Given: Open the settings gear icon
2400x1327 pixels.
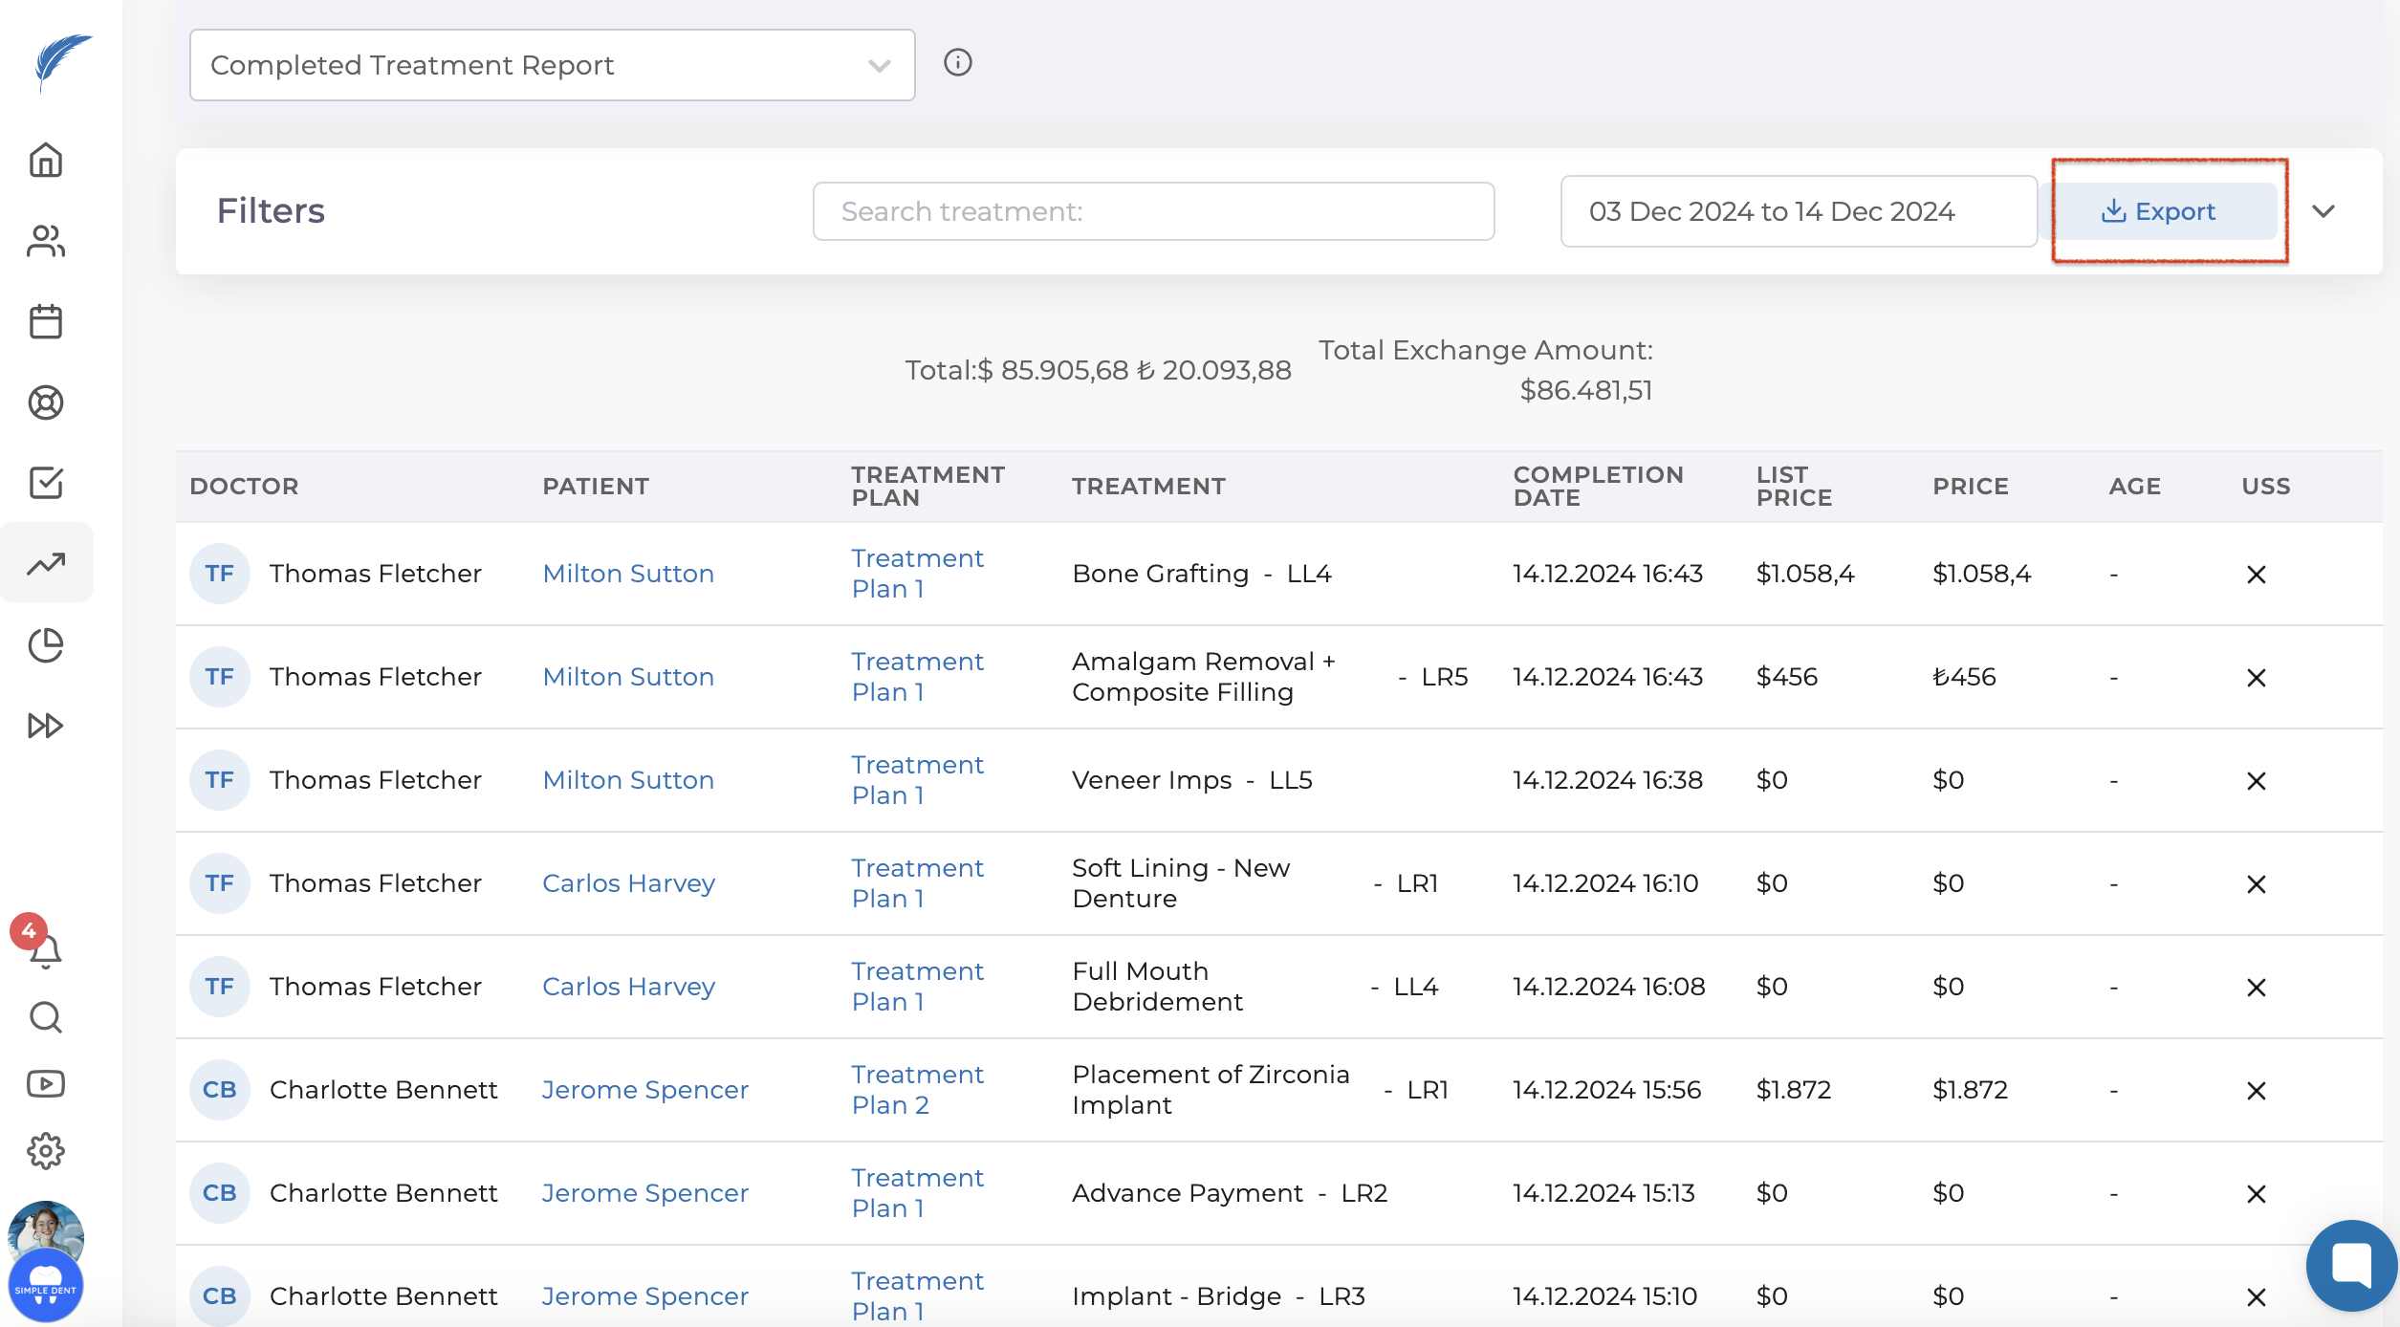Looking at the screenshot, I should pyautogui.click(x=45, y=1151).
